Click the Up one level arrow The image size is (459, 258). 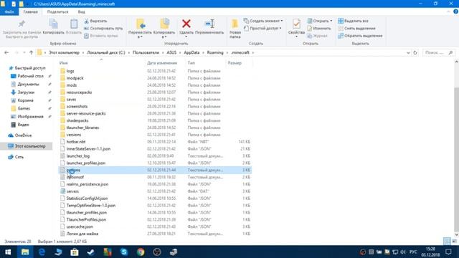click(x=31, y=52)
